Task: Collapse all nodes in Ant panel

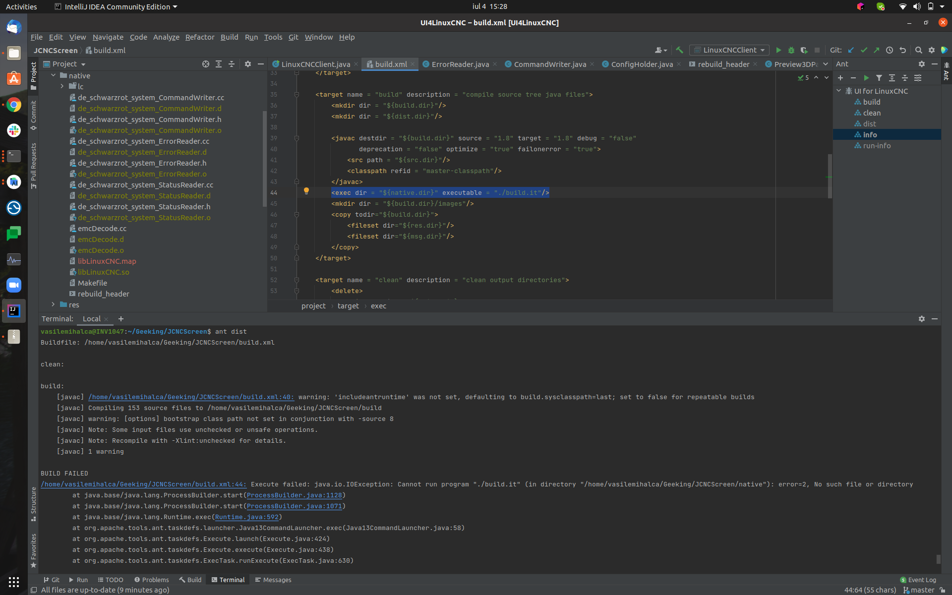Action: (x=905, y=78)
